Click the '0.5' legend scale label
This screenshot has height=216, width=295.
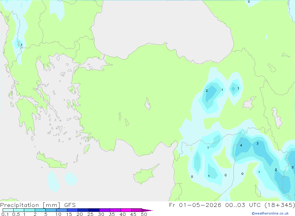tap(16, 214)
